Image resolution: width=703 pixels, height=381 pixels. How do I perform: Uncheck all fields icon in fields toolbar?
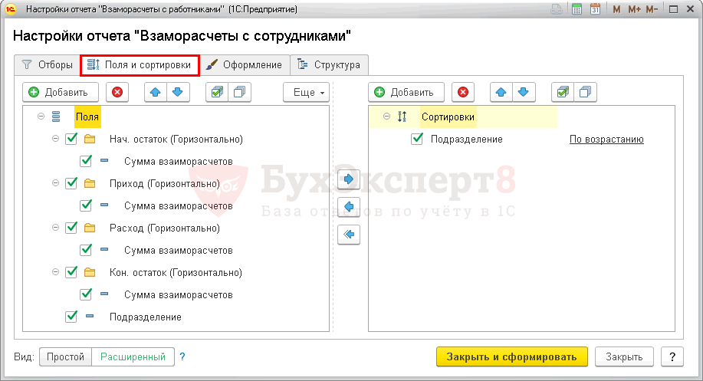(239, 92)
